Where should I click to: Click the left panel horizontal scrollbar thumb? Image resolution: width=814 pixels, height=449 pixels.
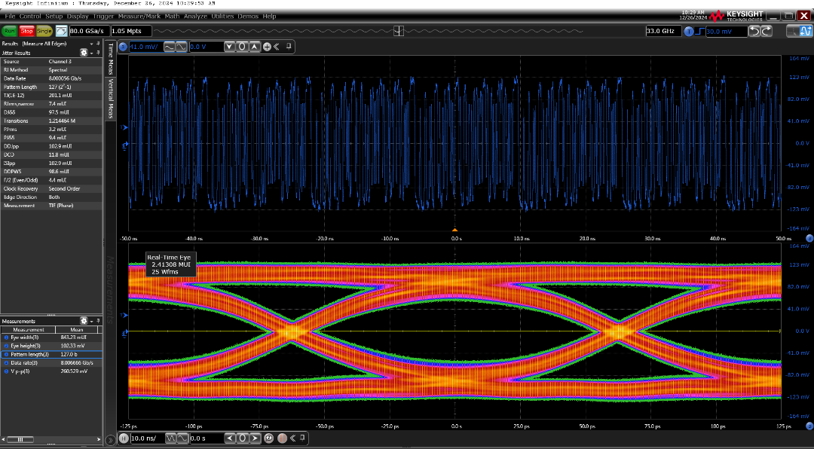point(20,440)
